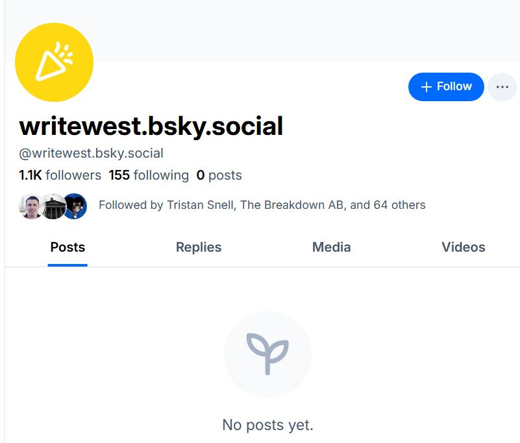The height and width of the screenshot is (443, 520).
Task: View the 155 following list
Action: [x=149, y=175]
